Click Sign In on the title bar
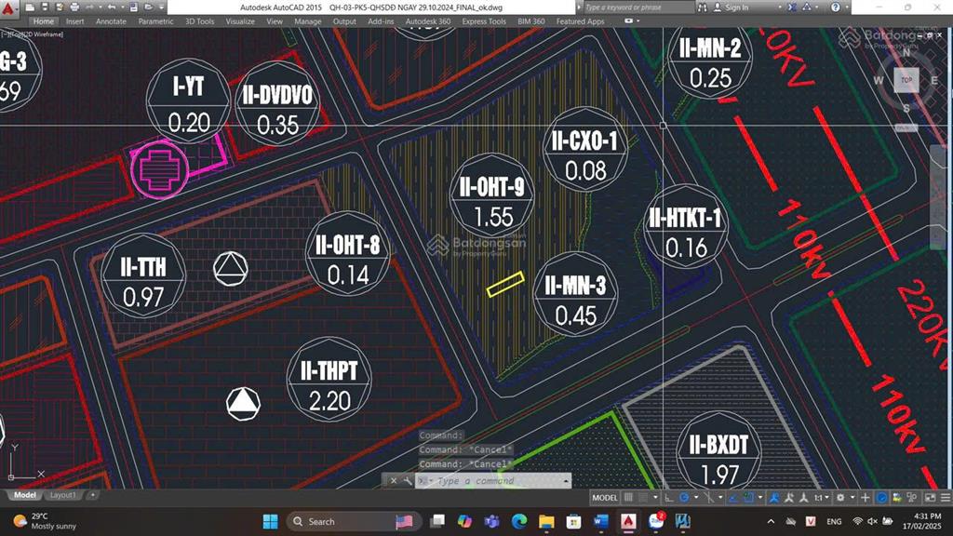953x536 pixels. (x=736, y=7)
